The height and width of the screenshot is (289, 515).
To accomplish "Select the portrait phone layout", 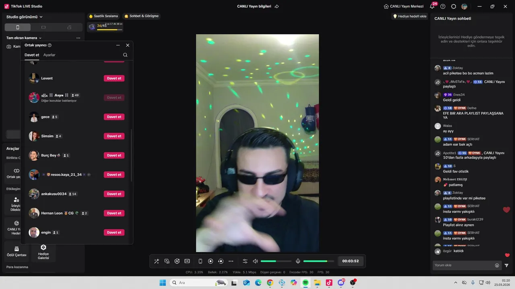I will (17, 27).
